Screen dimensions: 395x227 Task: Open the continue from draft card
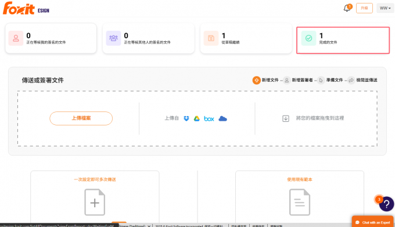click(246, 38)
